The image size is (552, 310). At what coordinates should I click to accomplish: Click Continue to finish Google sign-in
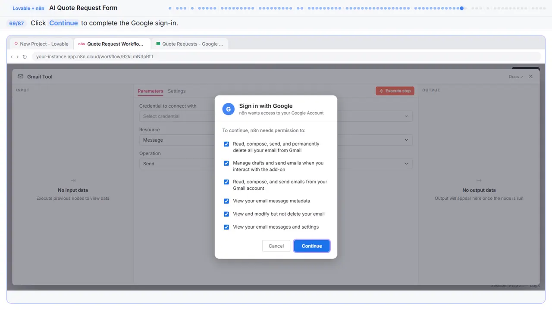tap(312, 246)
